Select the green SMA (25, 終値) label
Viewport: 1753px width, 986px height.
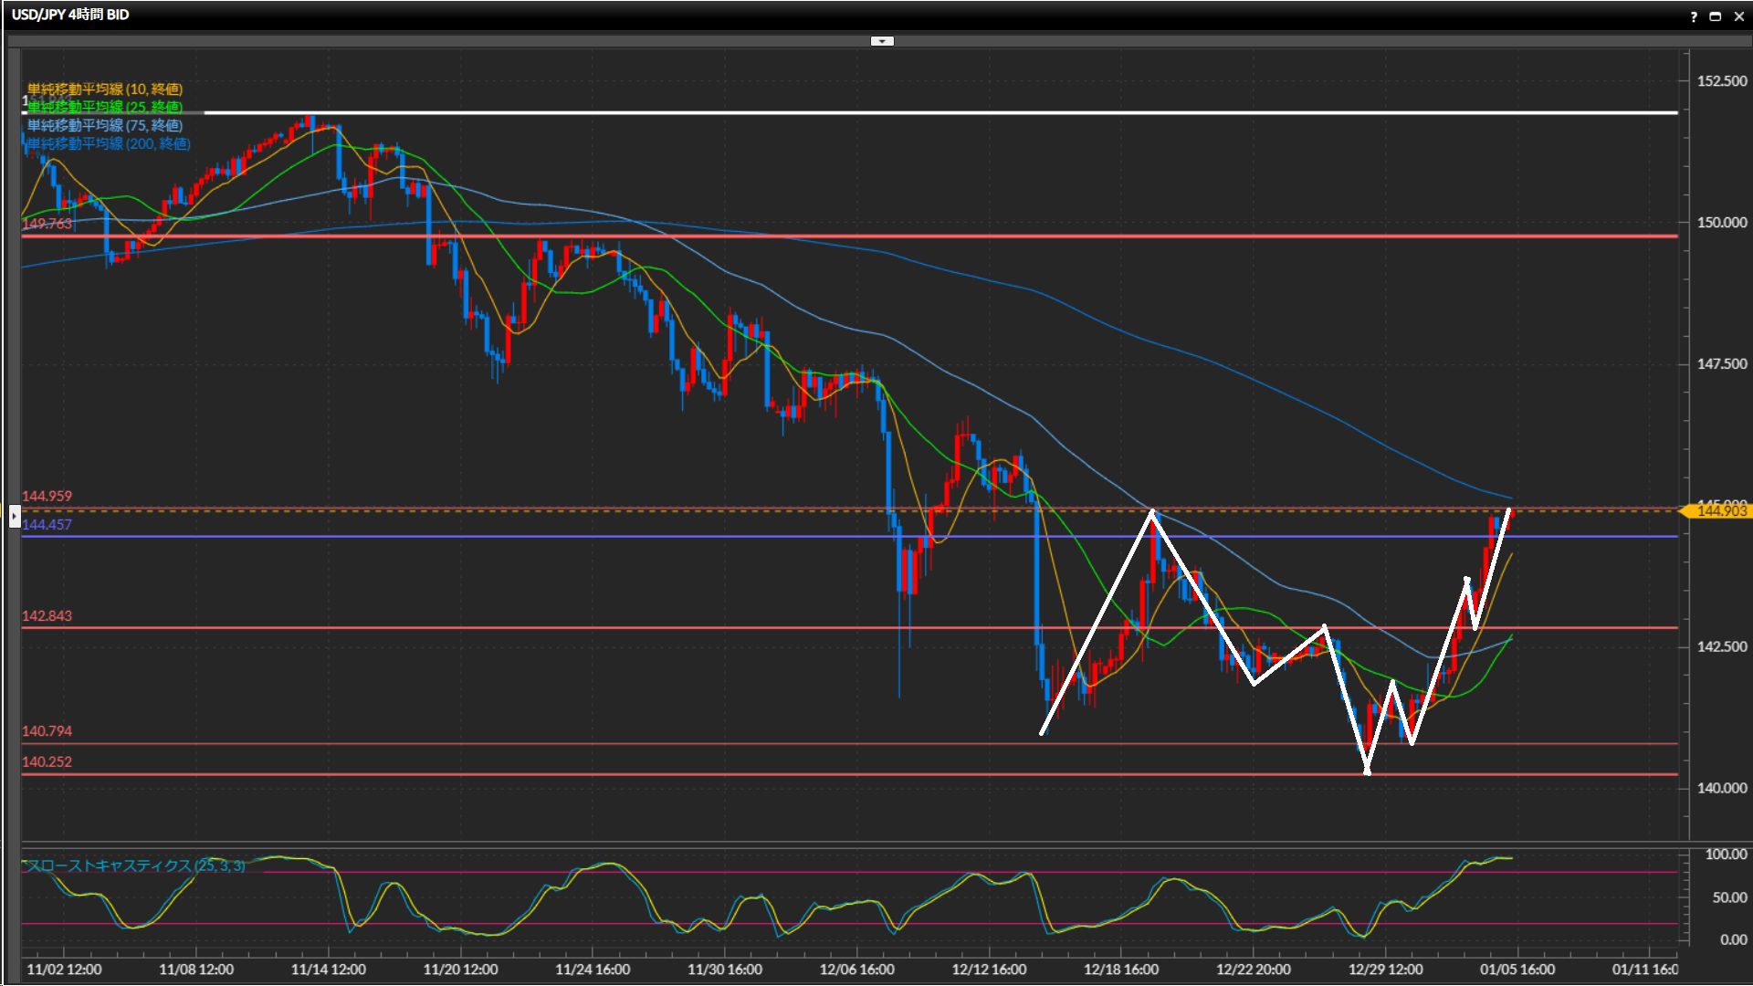[x=105, y=107]
